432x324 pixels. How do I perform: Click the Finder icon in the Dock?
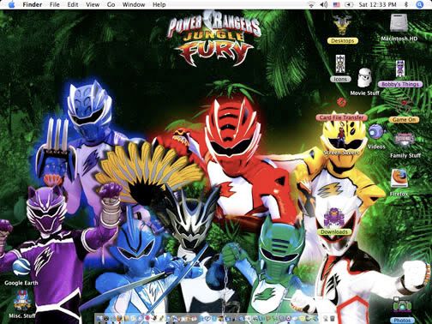click(x=99, y=318)
